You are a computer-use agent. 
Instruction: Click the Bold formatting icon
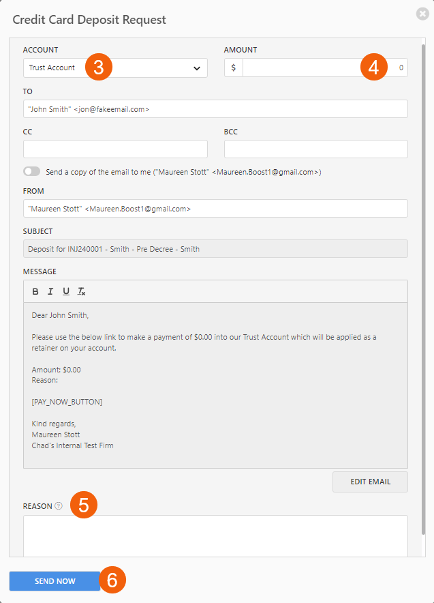pos(35,291)
